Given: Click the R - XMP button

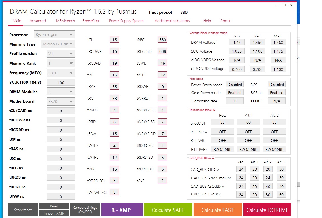Looking at the screenshot, I should tap(122, 210).
